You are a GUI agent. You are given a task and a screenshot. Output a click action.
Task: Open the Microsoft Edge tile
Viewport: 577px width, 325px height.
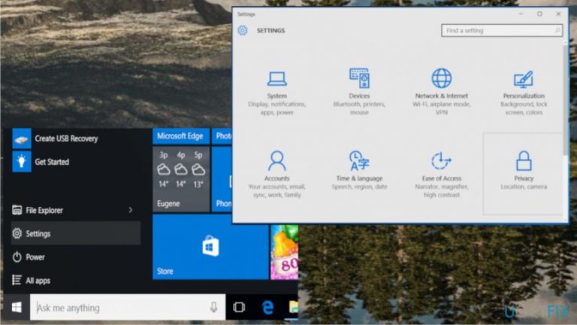click(180, 136)
